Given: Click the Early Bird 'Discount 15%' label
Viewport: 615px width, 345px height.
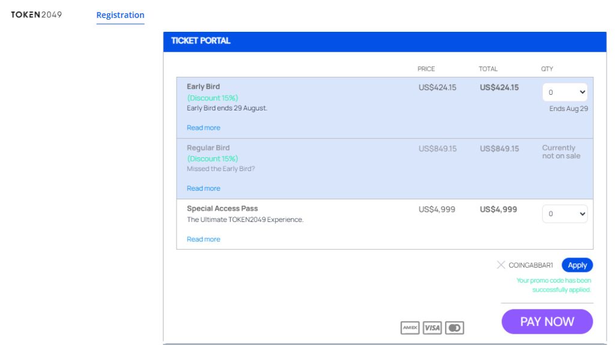Looking at the screenshot, I should (x=212, y=98).
